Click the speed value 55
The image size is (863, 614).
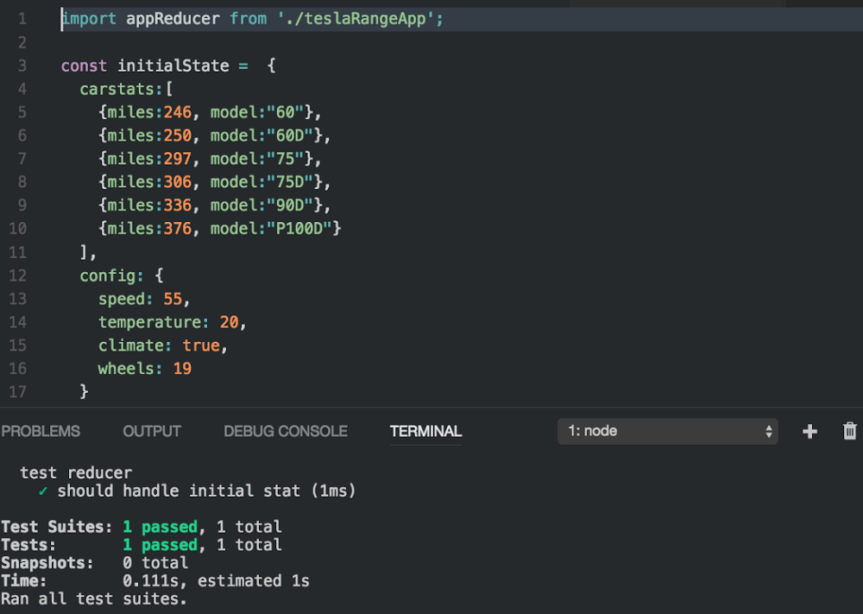(173, 299)
